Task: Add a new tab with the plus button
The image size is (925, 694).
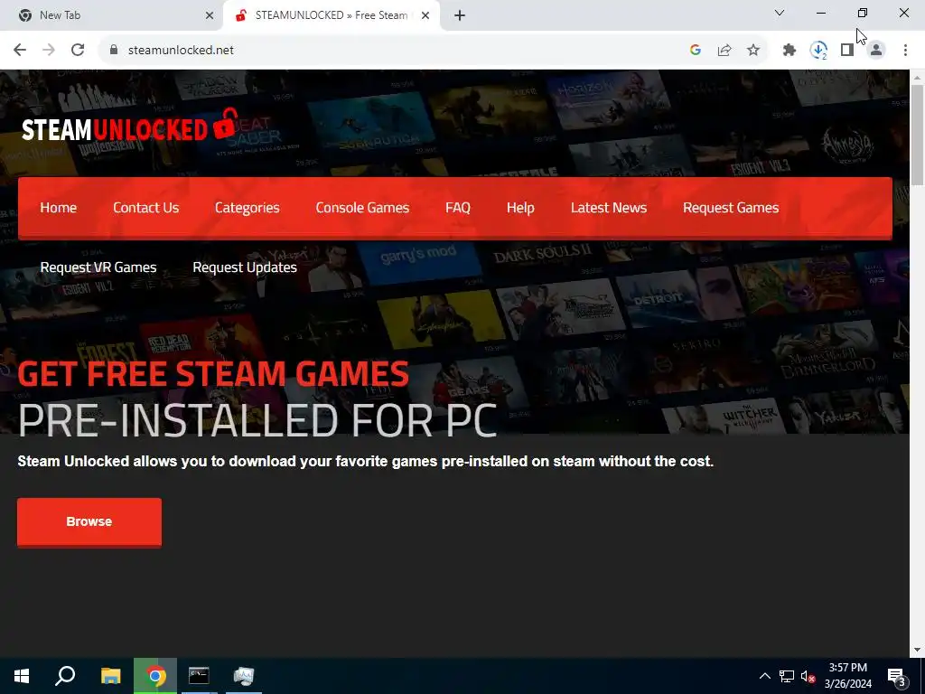Action: (460, 15)
